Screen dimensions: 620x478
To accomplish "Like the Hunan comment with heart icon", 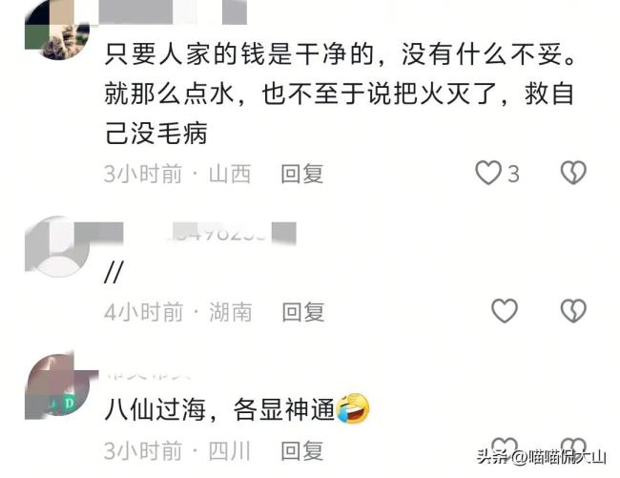I will pyautogui.click(x=505, y=311).
